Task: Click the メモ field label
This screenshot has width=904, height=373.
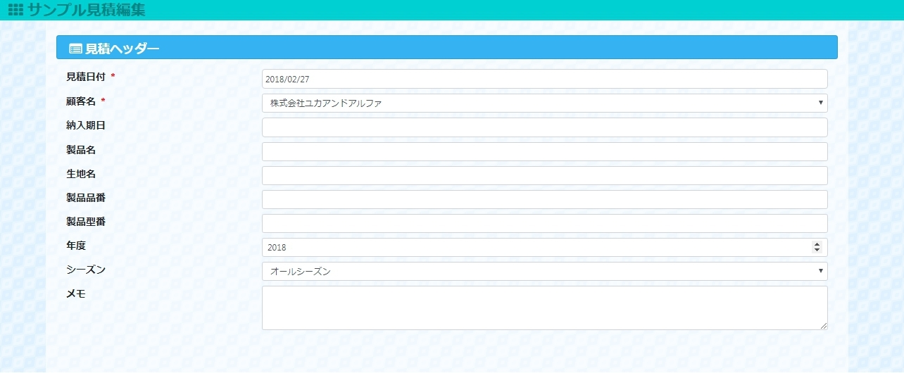Action: point(76,294)
